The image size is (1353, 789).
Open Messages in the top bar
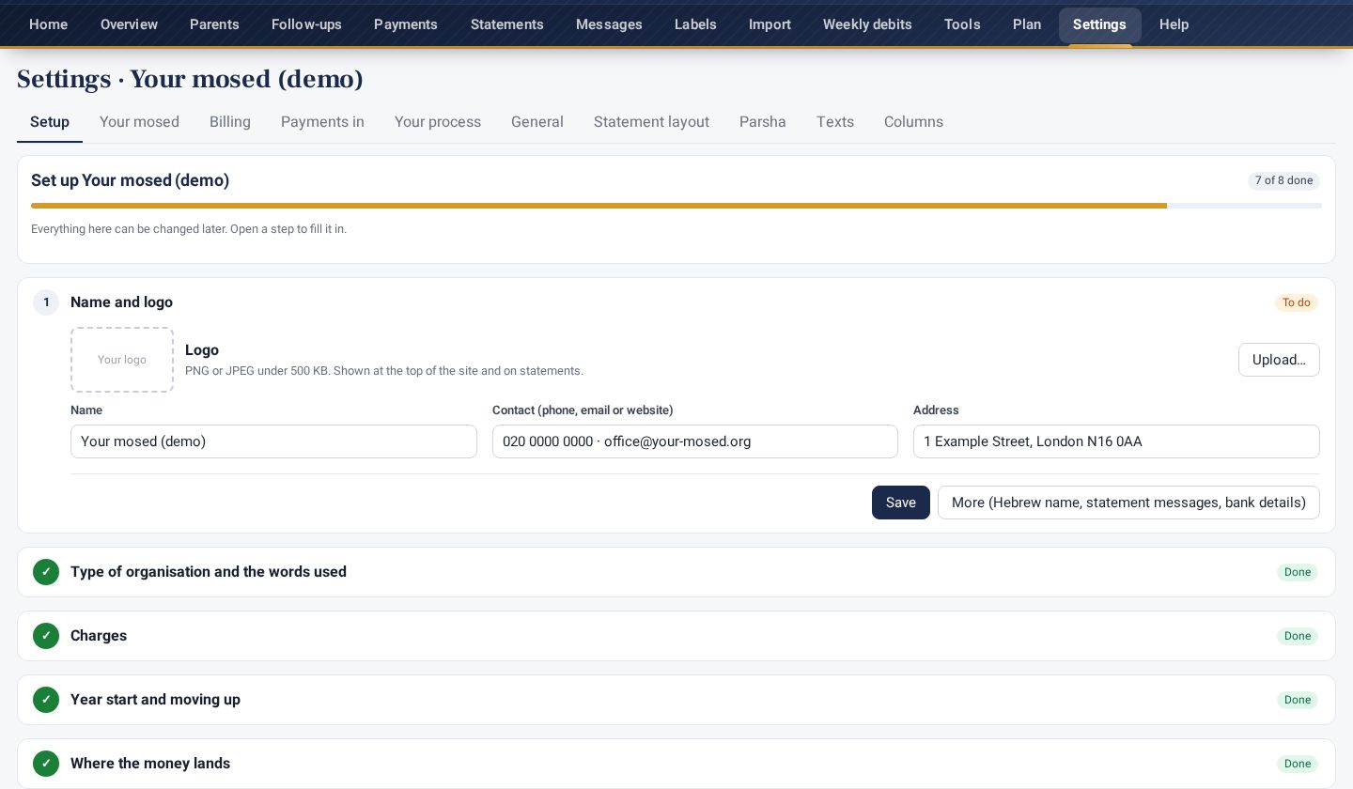point(609,24)
